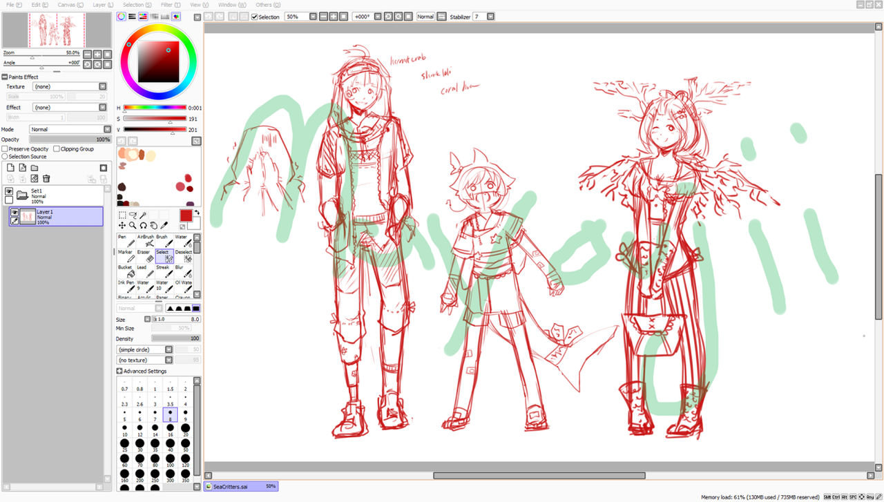Screen dimensions: 884x502
Task: Hide the Set1 folder with eye icon
Action: pyautogui.click(x=9, y=191)
